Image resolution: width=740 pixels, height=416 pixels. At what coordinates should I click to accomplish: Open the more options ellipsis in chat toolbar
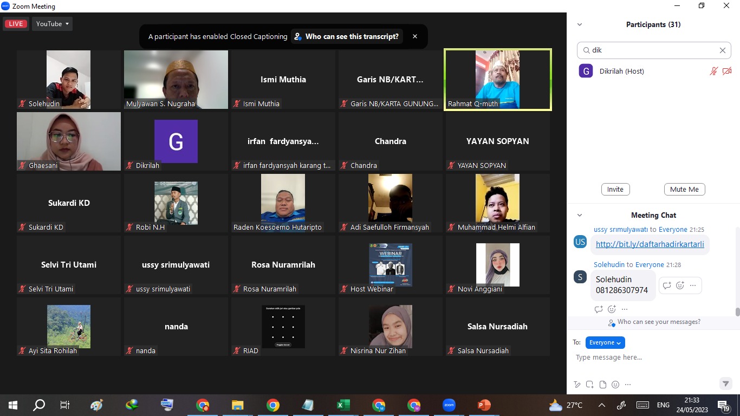[628, 385]
